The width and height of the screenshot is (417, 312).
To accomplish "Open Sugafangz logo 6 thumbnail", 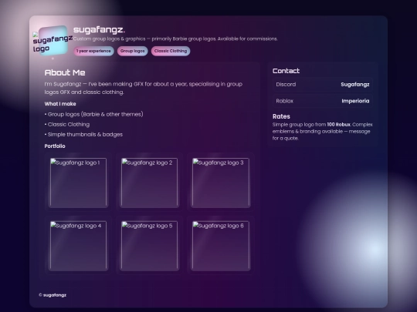I will point(220,246).
